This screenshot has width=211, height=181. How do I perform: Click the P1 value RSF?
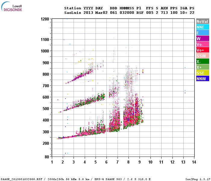point(140,13)
